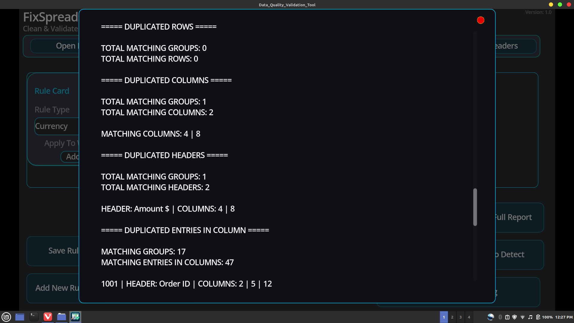
Task: Open the Linux Mint start menu
Action: (6, 317)
